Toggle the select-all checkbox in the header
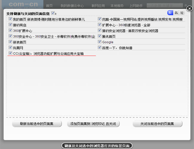 tap(53, 13)
